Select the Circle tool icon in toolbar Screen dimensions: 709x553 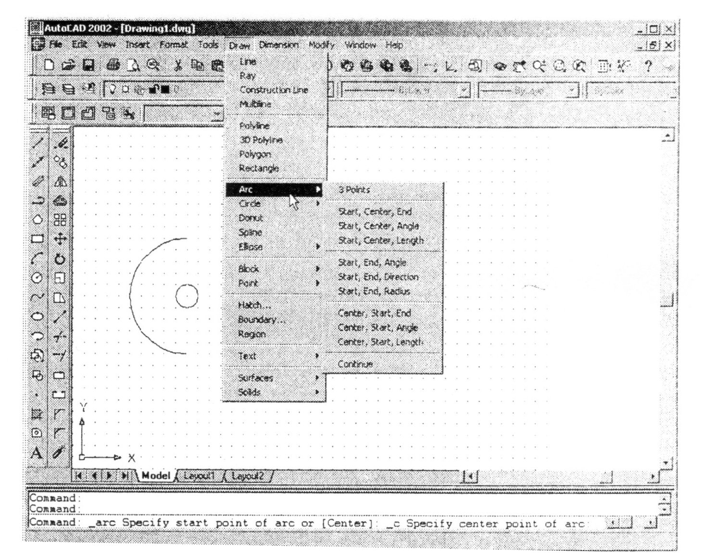point(37,278)
